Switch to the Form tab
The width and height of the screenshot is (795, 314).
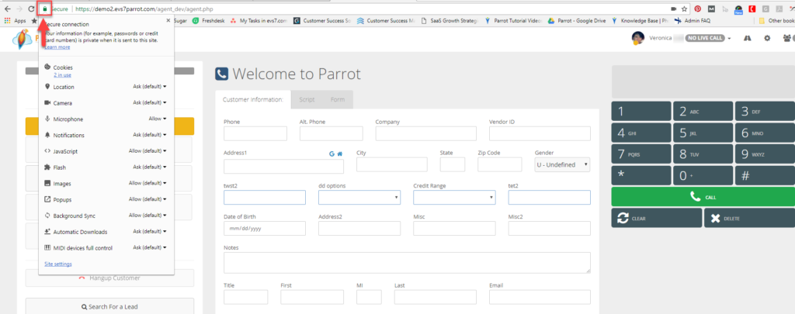point(338,100)
